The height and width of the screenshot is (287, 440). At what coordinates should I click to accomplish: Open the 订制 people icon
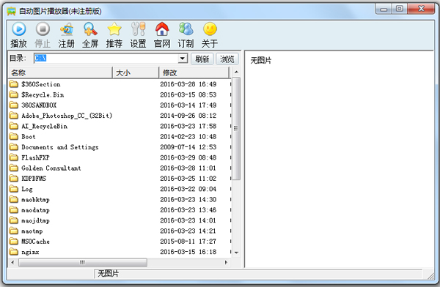186,29
